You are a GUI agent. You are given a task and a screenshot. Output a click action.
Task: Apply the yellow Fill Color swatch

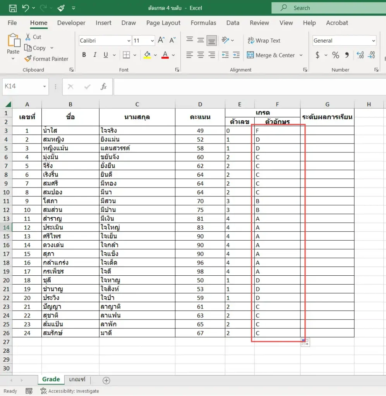click(x=147, y=55)
